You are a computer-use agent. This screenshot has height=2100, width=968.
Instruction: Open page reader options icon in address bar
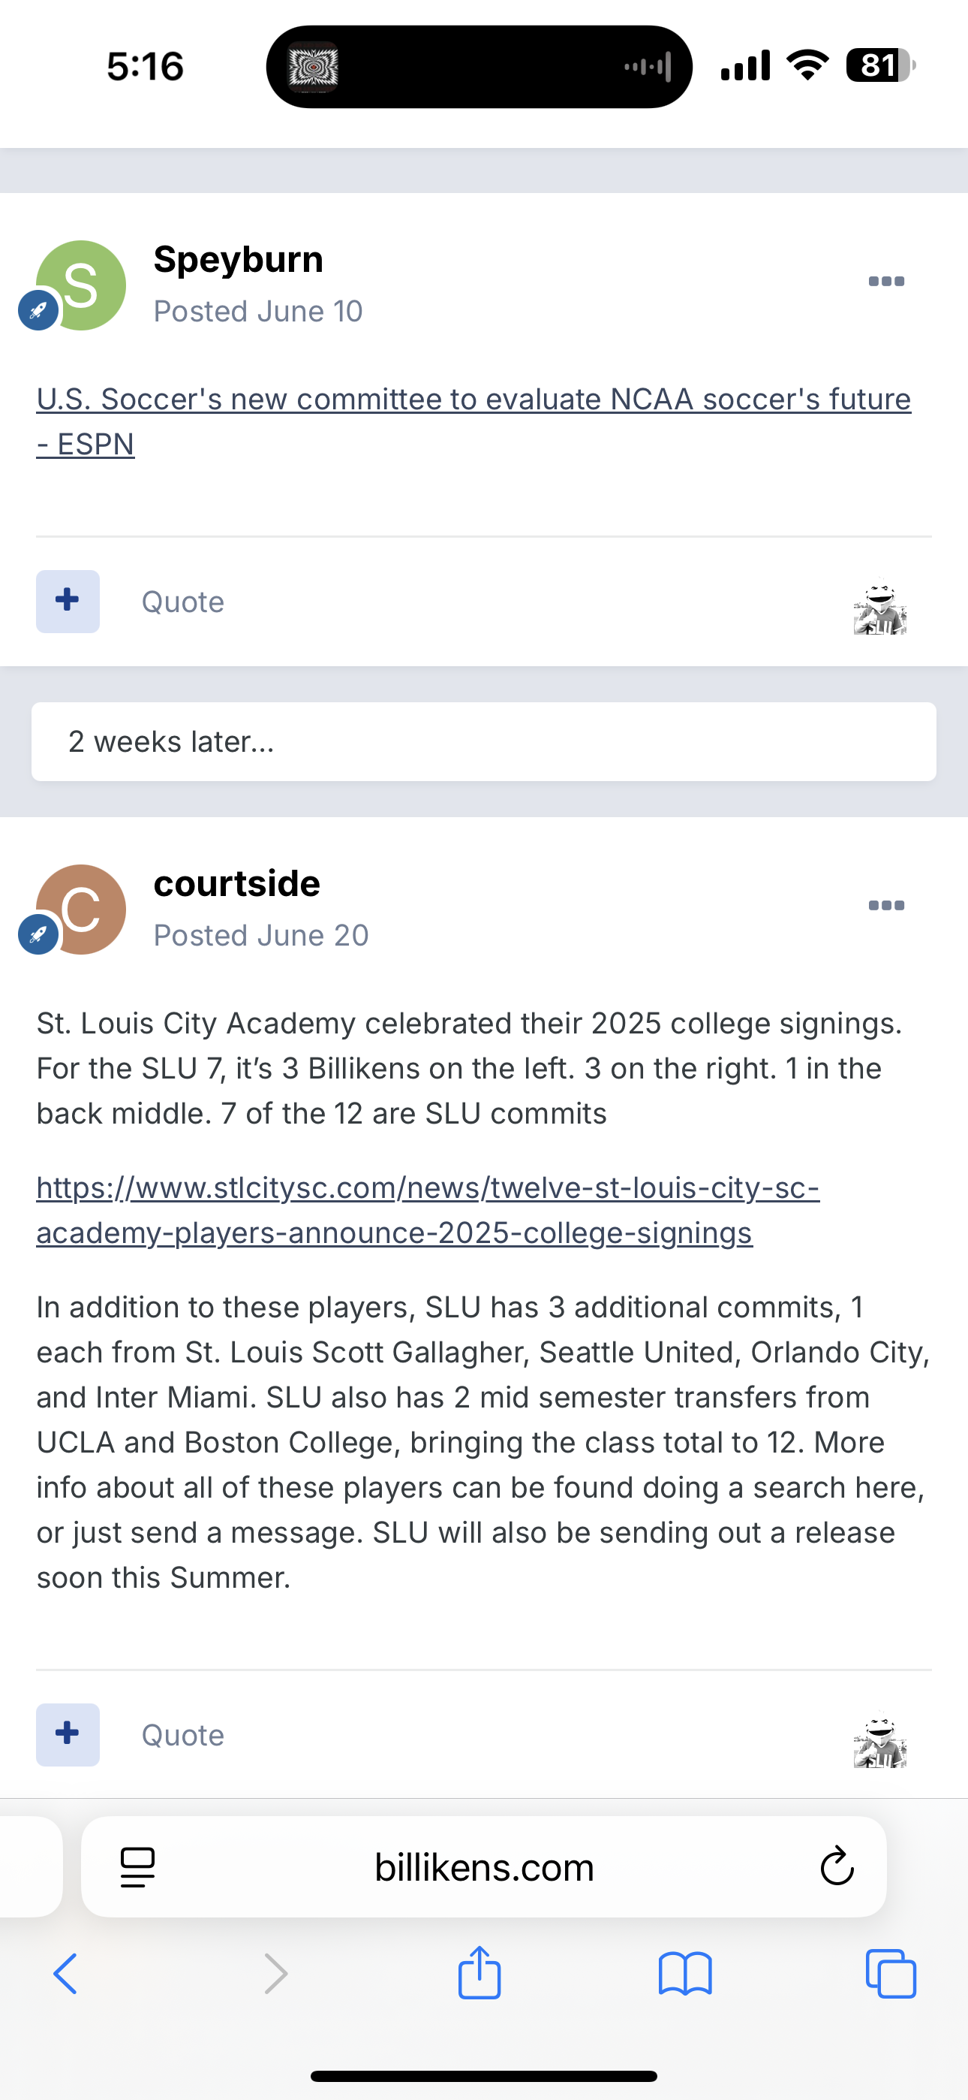[138, 1867]
